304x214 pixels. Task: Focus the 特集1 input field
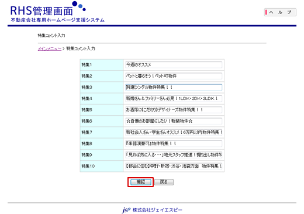174,65
